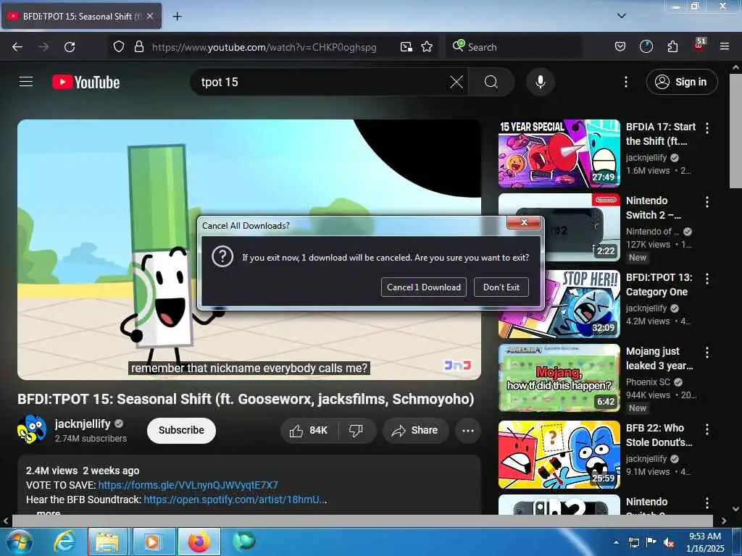The image size is (742, 556).
Task: Click the Share button
Action: tap(415, 430)
